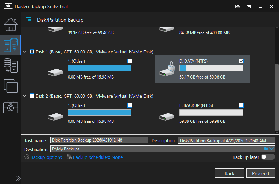The width and height of the screenshot is (279, 184).
Task: Open the title bar dropdown menu icon
Action: [249, 7]
